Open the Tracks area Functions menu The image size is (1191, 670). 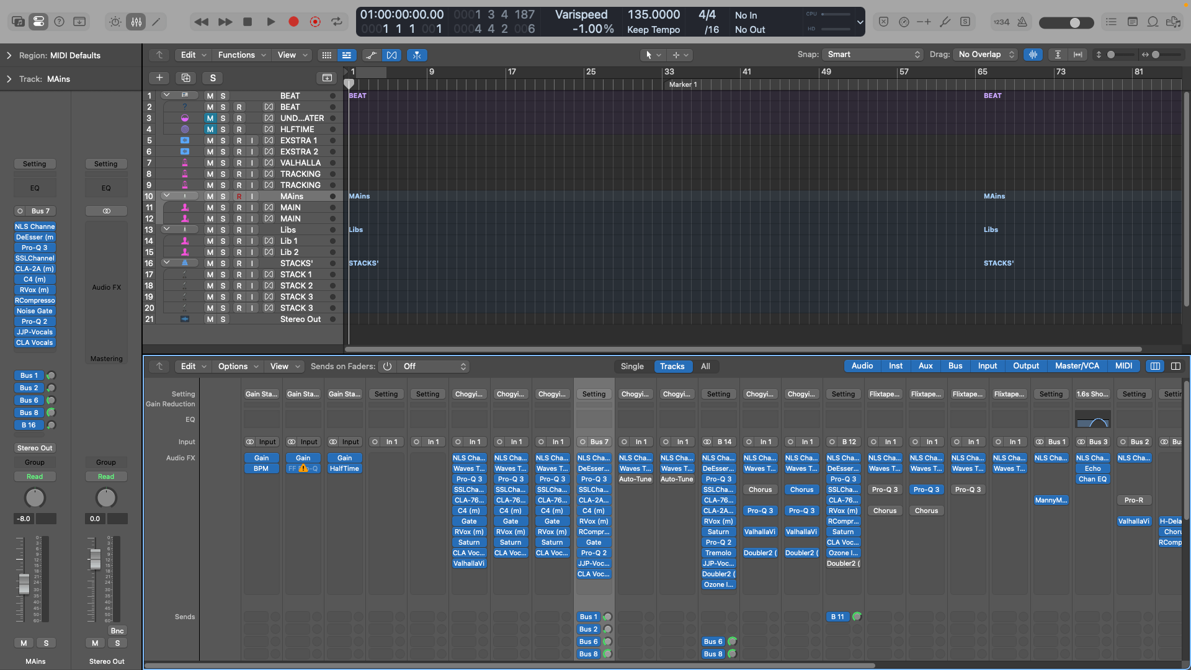pos(242,55)
